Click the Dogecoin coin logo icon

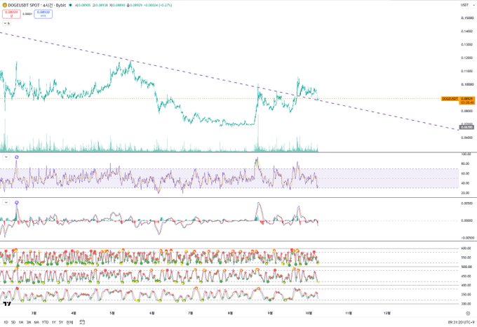pos(5,5)
